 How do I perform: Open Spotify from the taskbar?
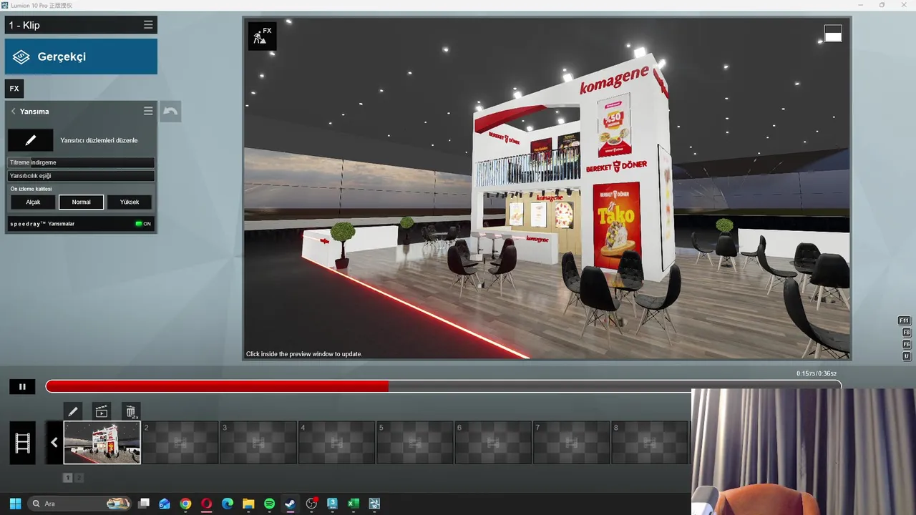[269, 504]
